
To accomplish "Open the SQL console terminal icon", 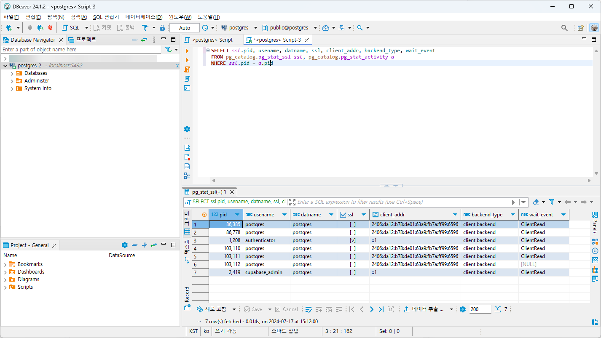I will coord(187,88).
